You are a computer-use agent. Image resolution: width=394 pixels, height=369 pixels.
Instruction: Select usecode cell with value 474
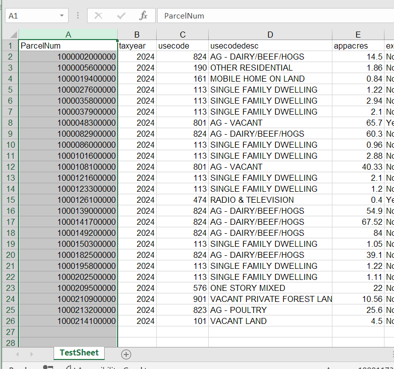click(x=182, y=200)
